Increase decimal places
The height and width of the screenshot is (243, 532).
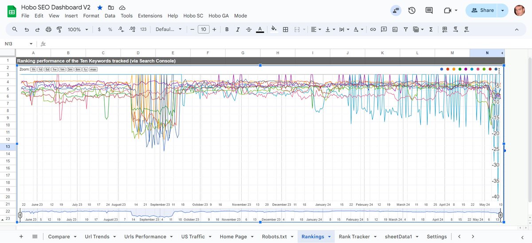point(132,29)
